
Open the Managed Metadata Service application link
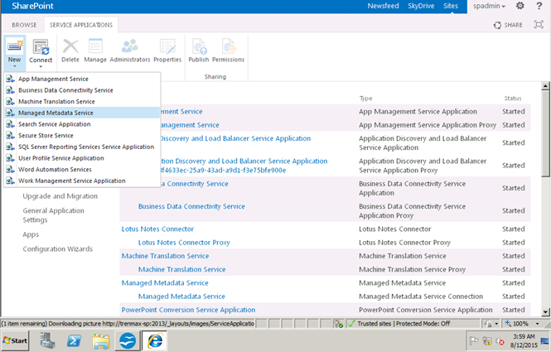coord(165,282)
